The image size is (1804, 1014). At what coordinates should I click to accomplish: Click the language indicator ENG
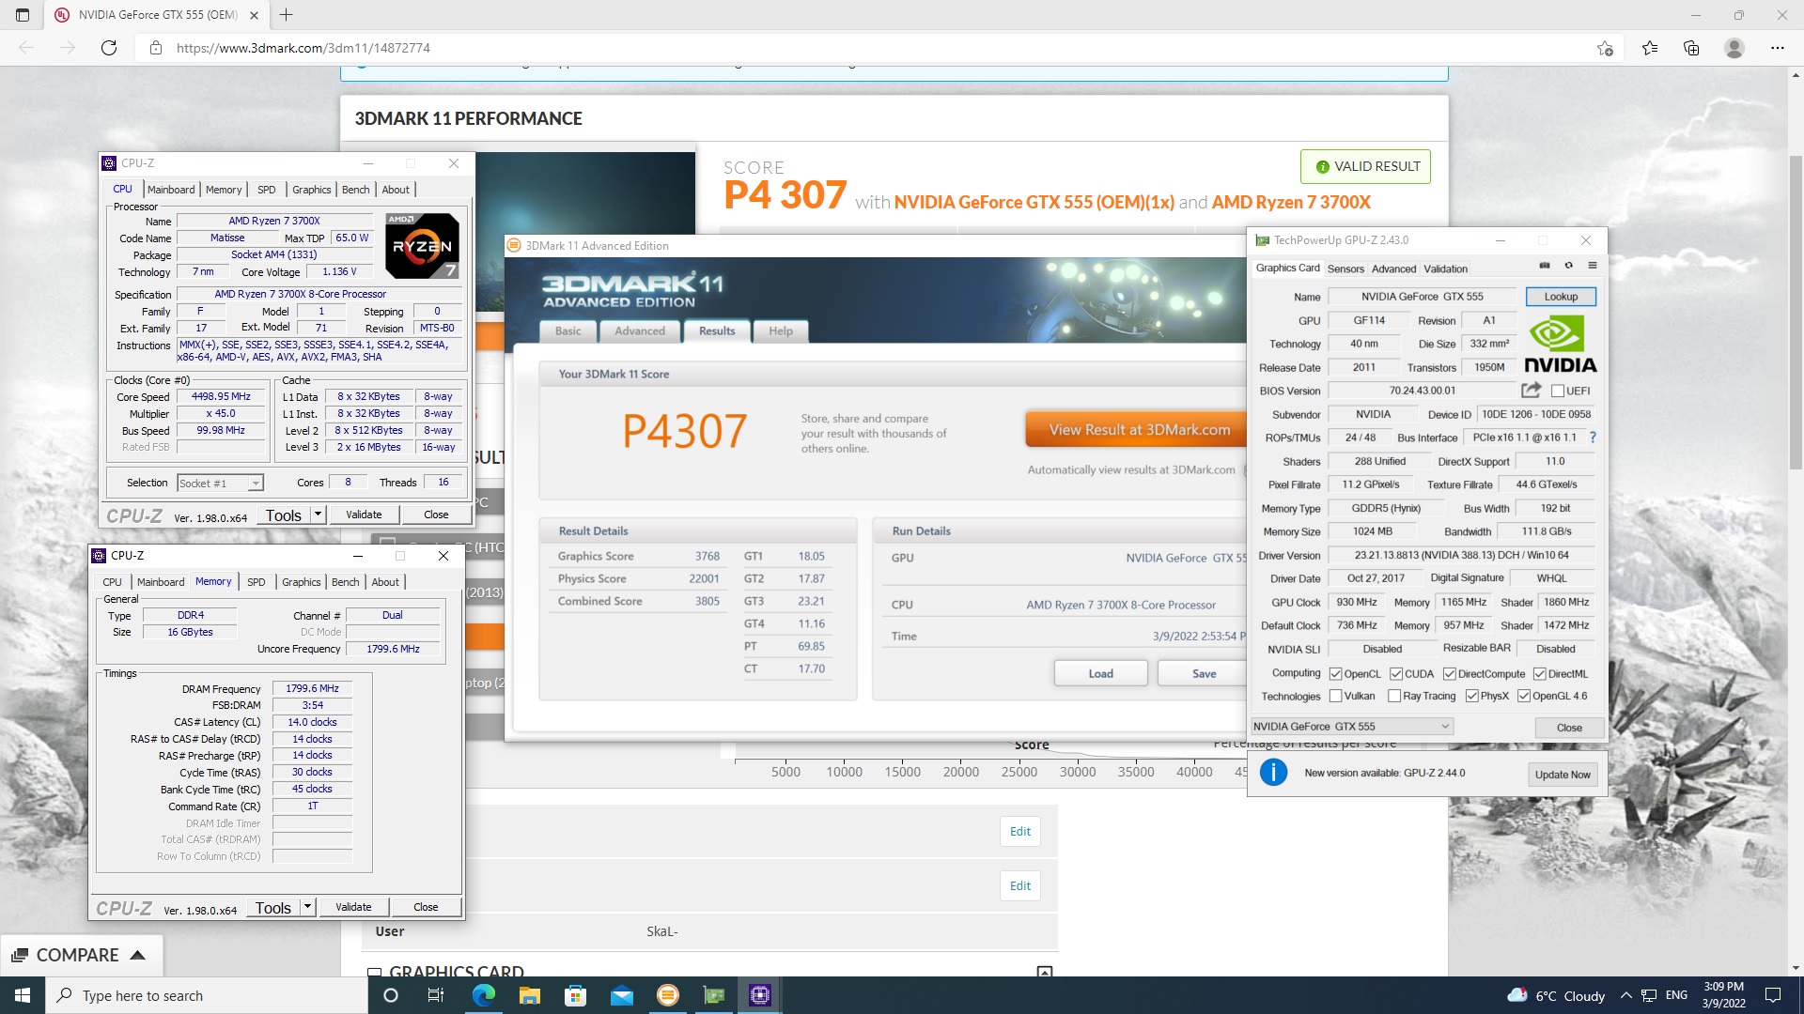[x=1676, y=995]
